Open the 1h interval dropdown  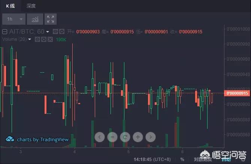point(14,19)
